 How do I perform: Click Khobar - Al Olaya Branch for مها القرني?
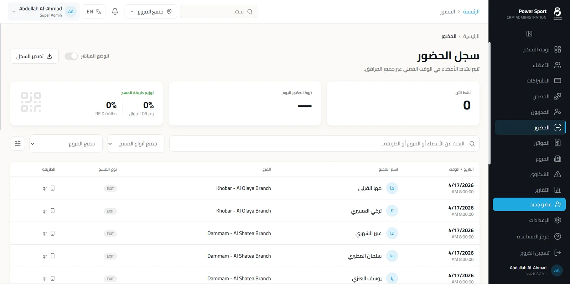[x=244, y=188]
